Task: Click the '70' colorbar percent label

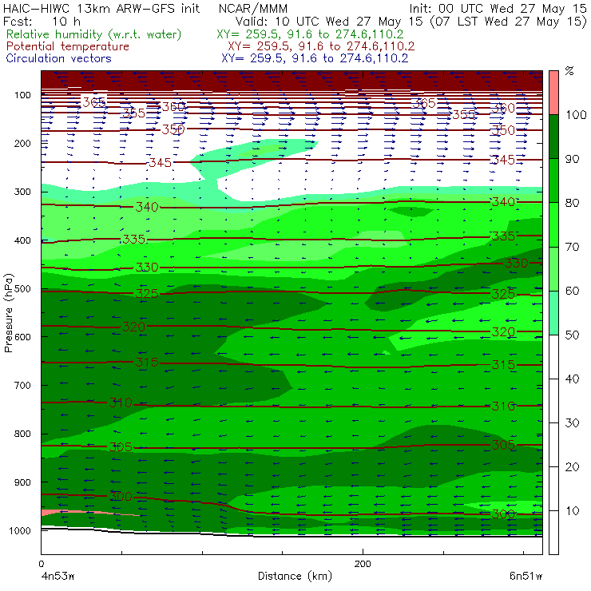Action: (572, 247)
